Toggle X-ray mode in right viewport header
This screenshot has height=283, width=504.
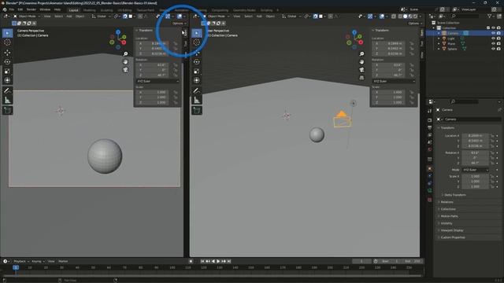click(394, 16)
